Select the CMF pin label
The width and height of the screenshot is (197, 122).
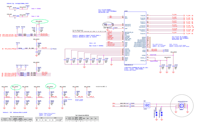pyautogui.click(x=126, y=29)
